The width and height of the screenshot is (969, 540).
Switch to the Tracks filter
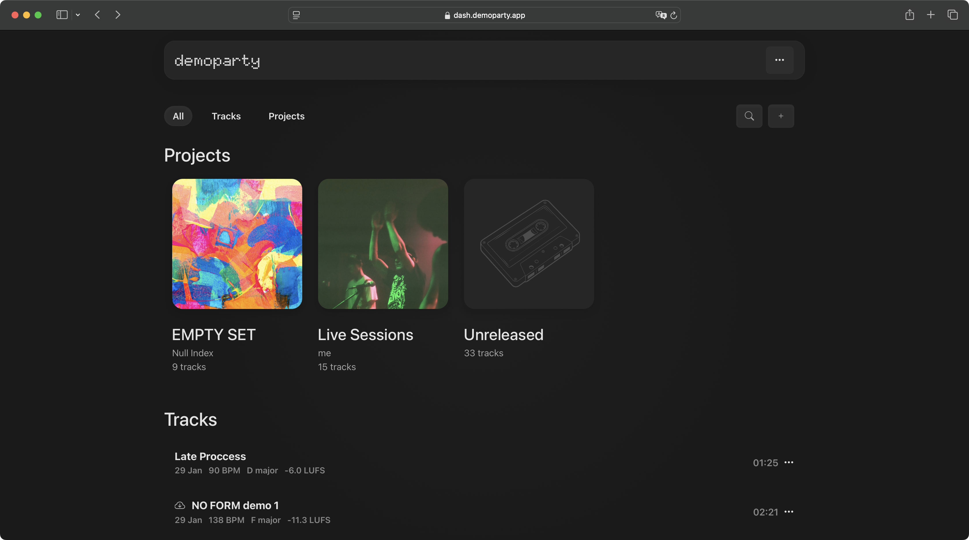coord(226,116)
